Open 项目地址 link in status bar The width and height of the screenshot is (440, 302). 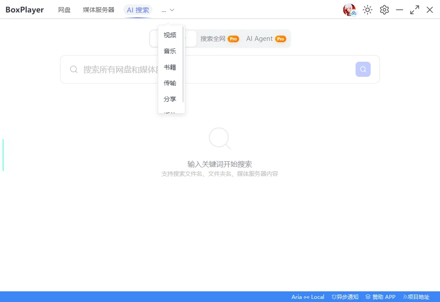416,297
